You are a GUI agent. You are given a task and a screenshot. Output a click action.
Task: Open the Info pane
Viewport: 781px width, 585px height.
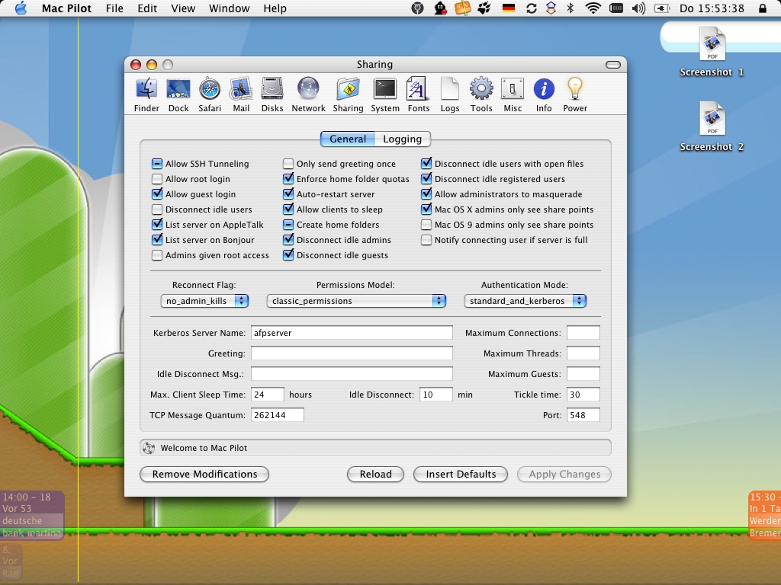point(544,95)
